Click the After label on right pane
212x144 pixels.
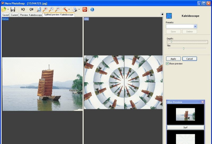pos(86,19)
